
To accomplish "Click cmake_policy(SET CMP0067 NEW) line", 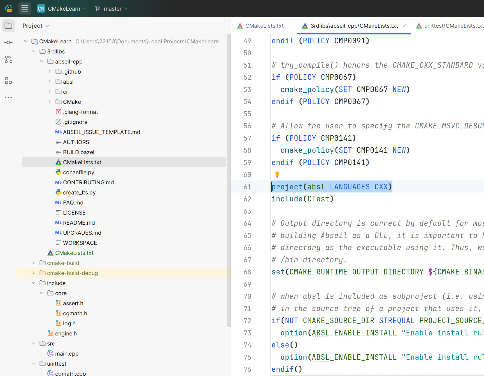I will pos(345,90).
